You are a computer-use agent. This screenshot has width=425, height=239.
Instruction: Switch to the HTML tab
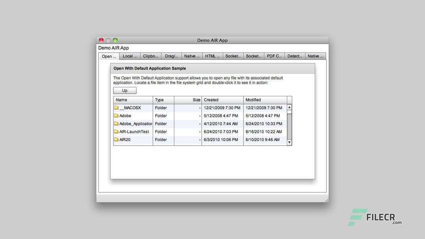(213, 56)
